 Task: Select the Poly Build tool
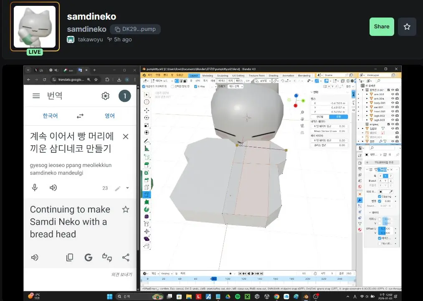click(x=147, y=202)
